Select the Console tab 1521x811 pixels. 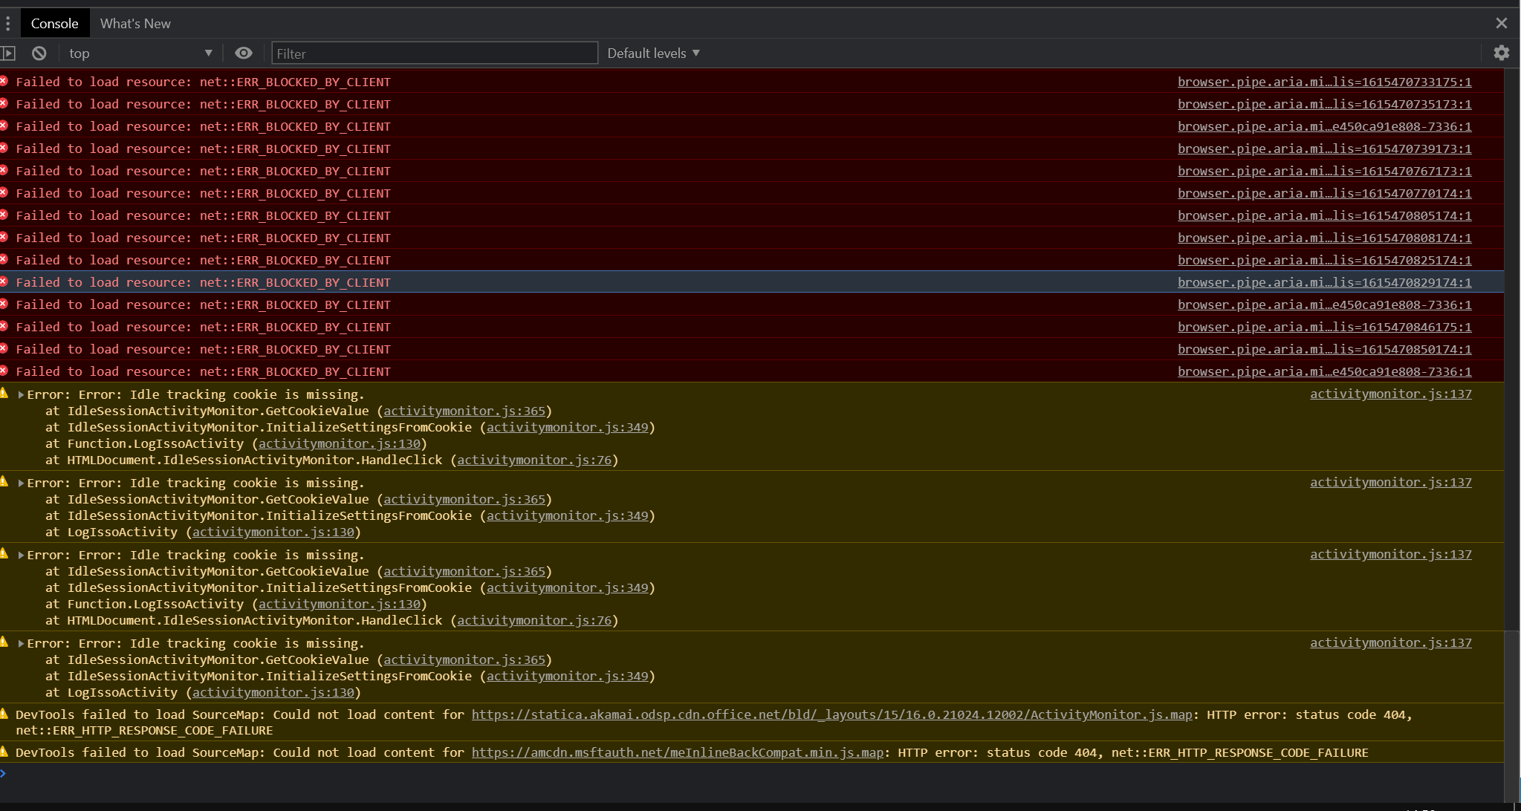point(54,24)
